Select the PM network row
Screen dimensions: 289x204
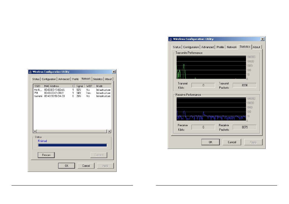[x=72, y=93]
